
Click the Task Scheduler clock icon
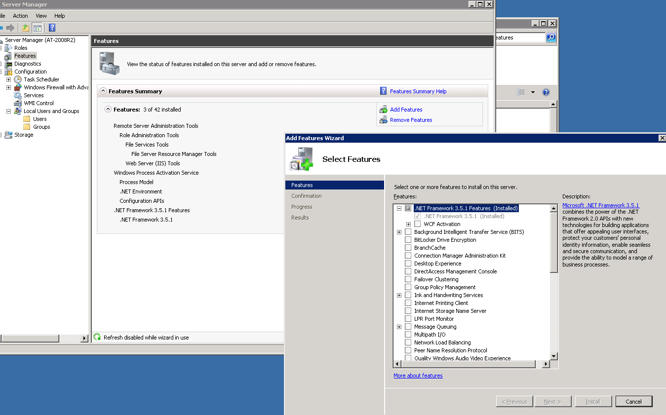(x=18, y=79)
